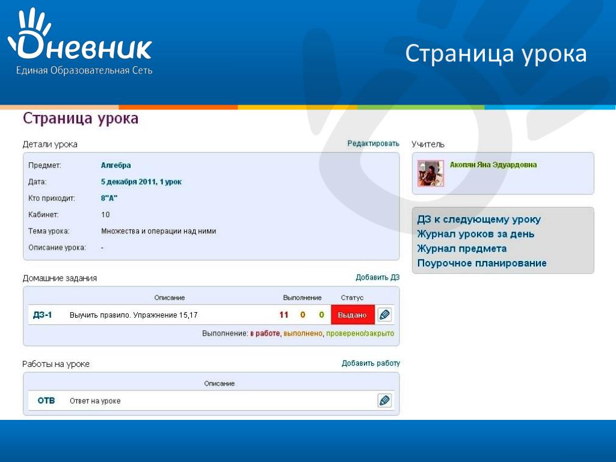This screenshot has width=616, height=462.
Task: Click Единая Образовательная Сеть tagline
Action: click(x=84, y=71)
